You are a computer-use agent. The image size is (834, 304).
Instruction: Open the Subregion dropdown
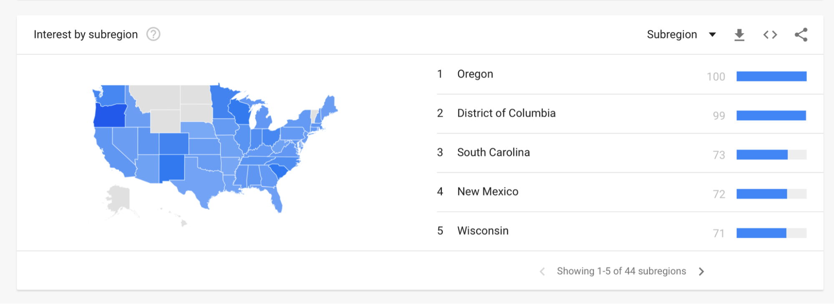tap(681, 35)
